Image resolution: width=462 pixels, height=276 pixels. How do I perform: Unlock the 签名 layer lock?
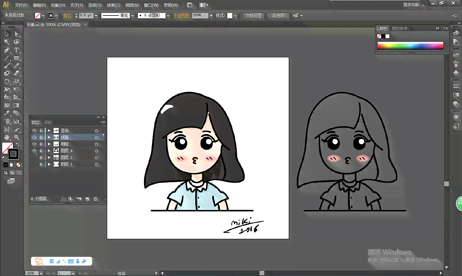point(41,131)
